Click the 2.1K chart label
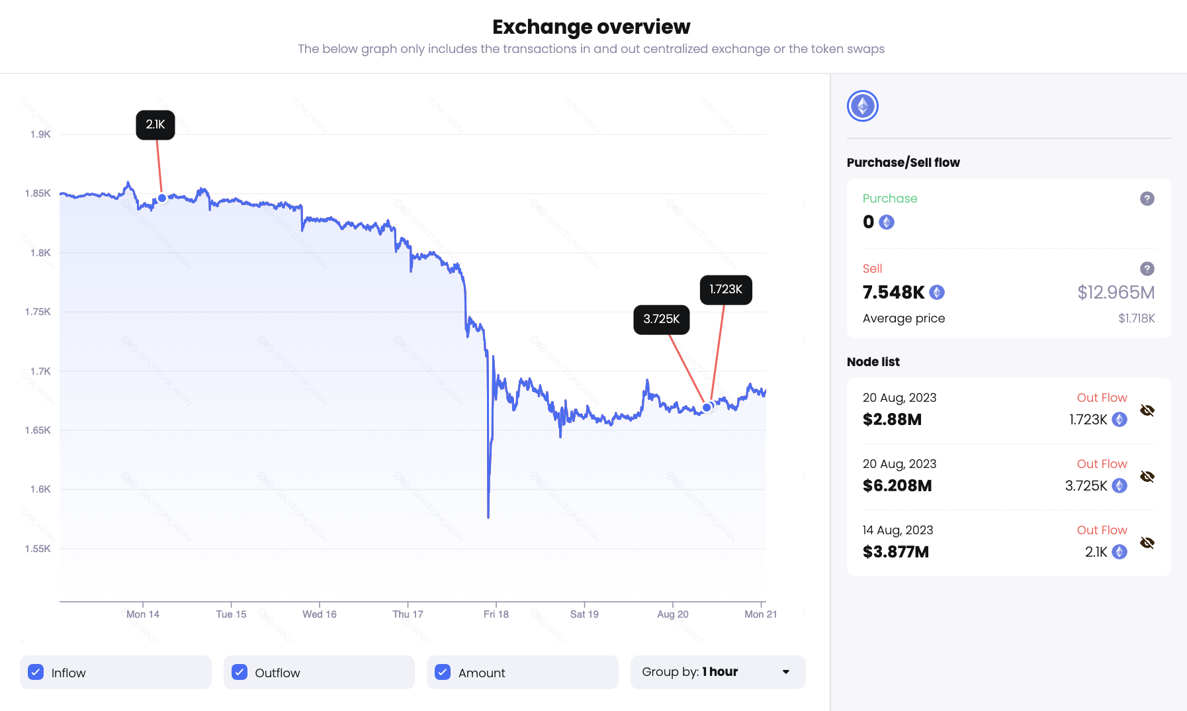Viewport: 1187px width, 711px height. tap(155, 124)
